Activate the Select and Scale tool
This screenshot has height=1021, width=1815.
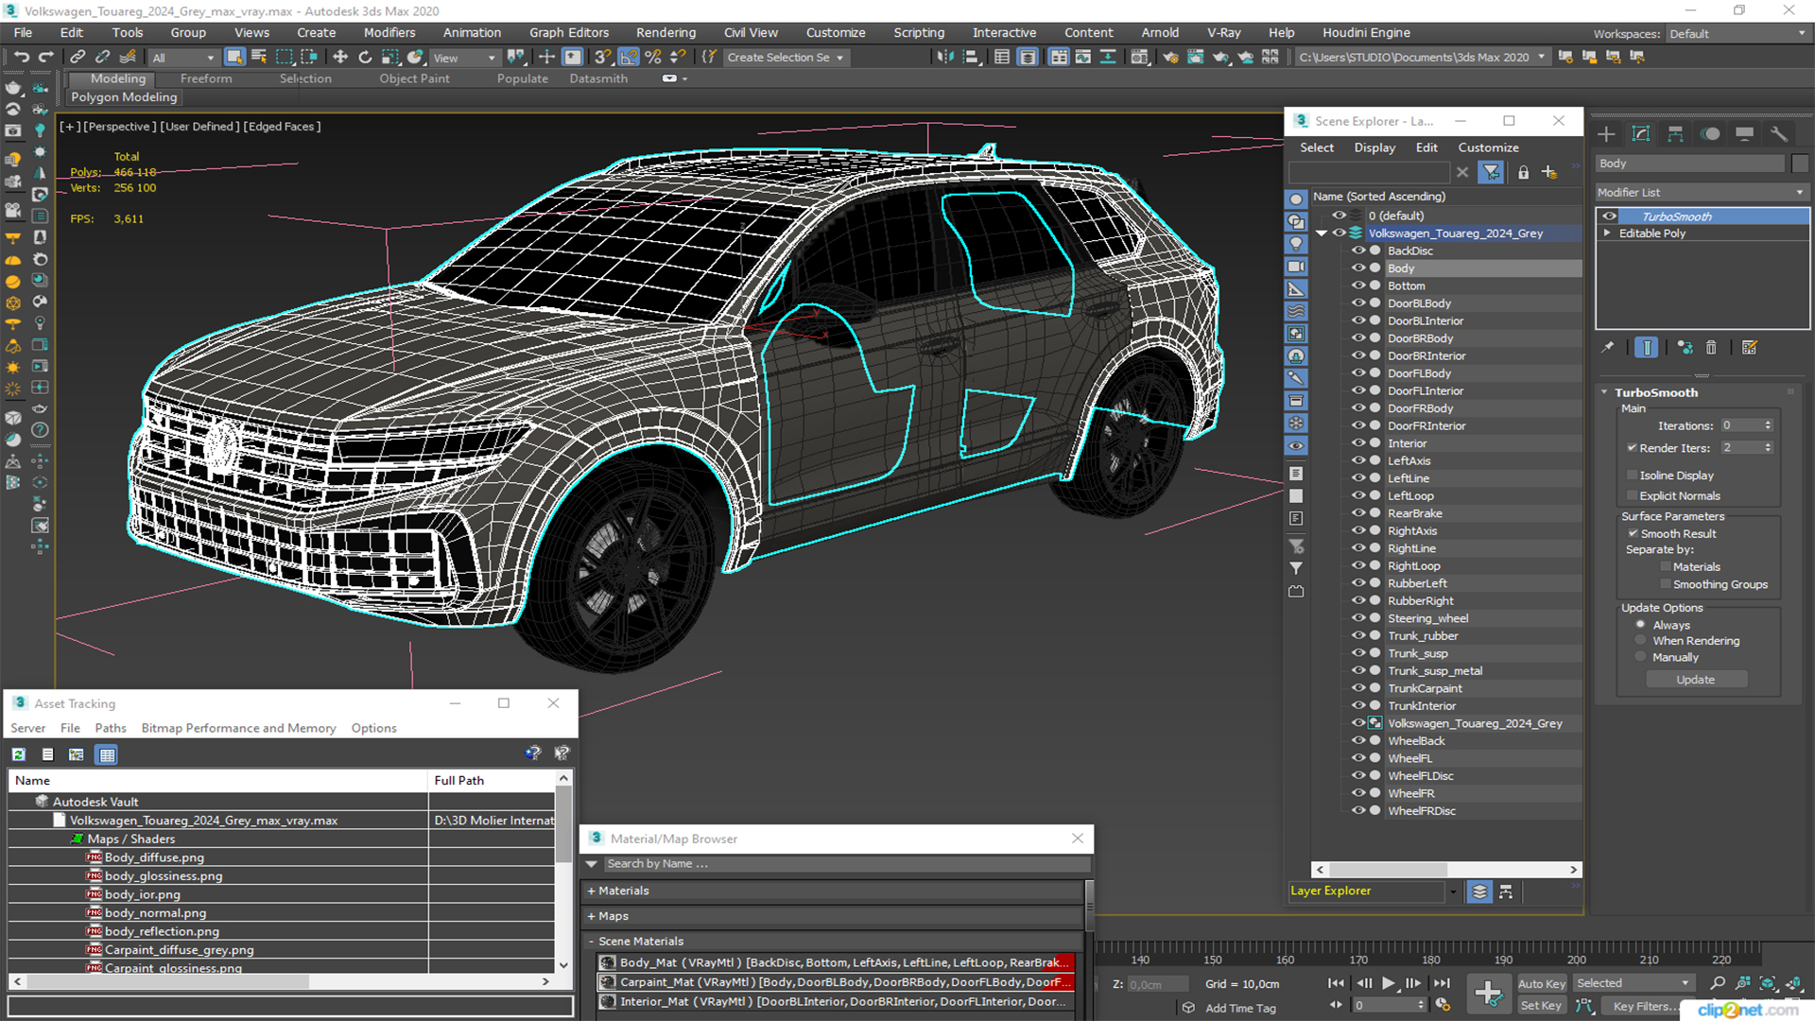coord(389,58)
